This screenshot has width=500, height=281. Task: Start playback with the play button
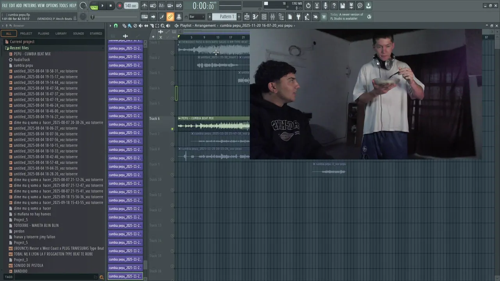click(x=102, y=6)
